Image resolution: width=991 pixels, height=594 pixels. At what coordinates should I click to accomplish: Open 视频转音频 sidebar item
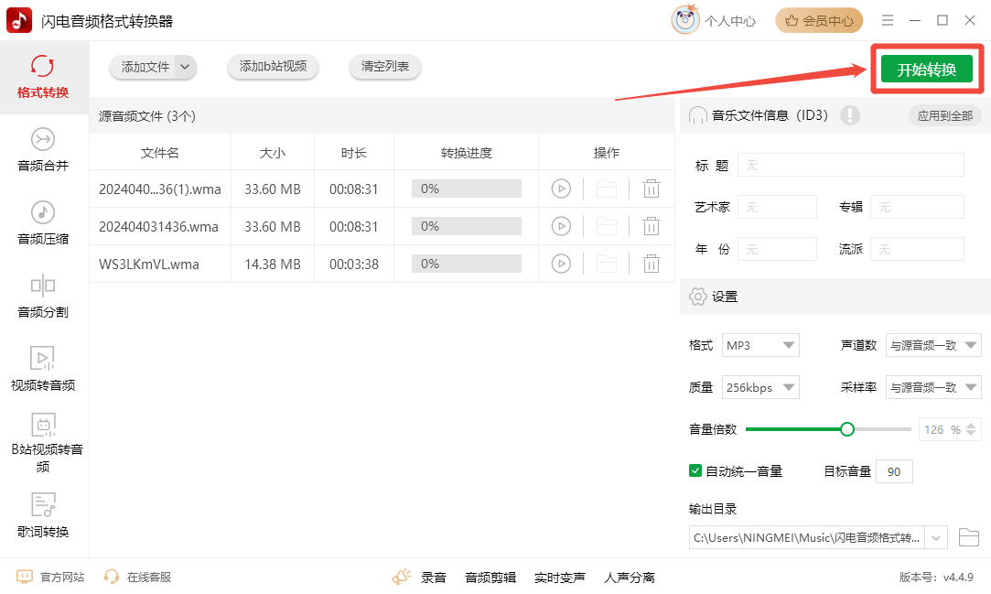[43, 370]
